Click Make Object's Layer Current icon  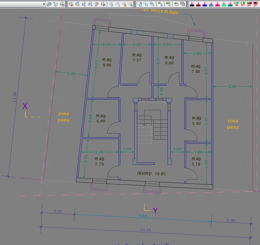tap(49, 4)
